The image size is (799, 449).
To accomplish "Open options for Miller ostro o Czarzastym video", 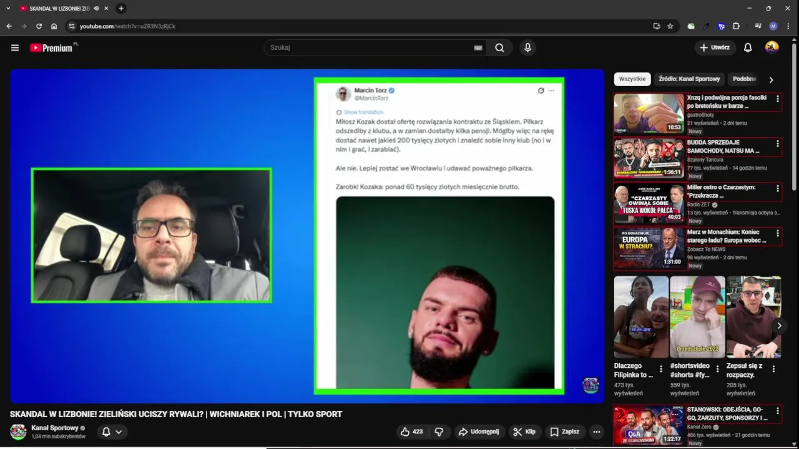I will (777, 188).
